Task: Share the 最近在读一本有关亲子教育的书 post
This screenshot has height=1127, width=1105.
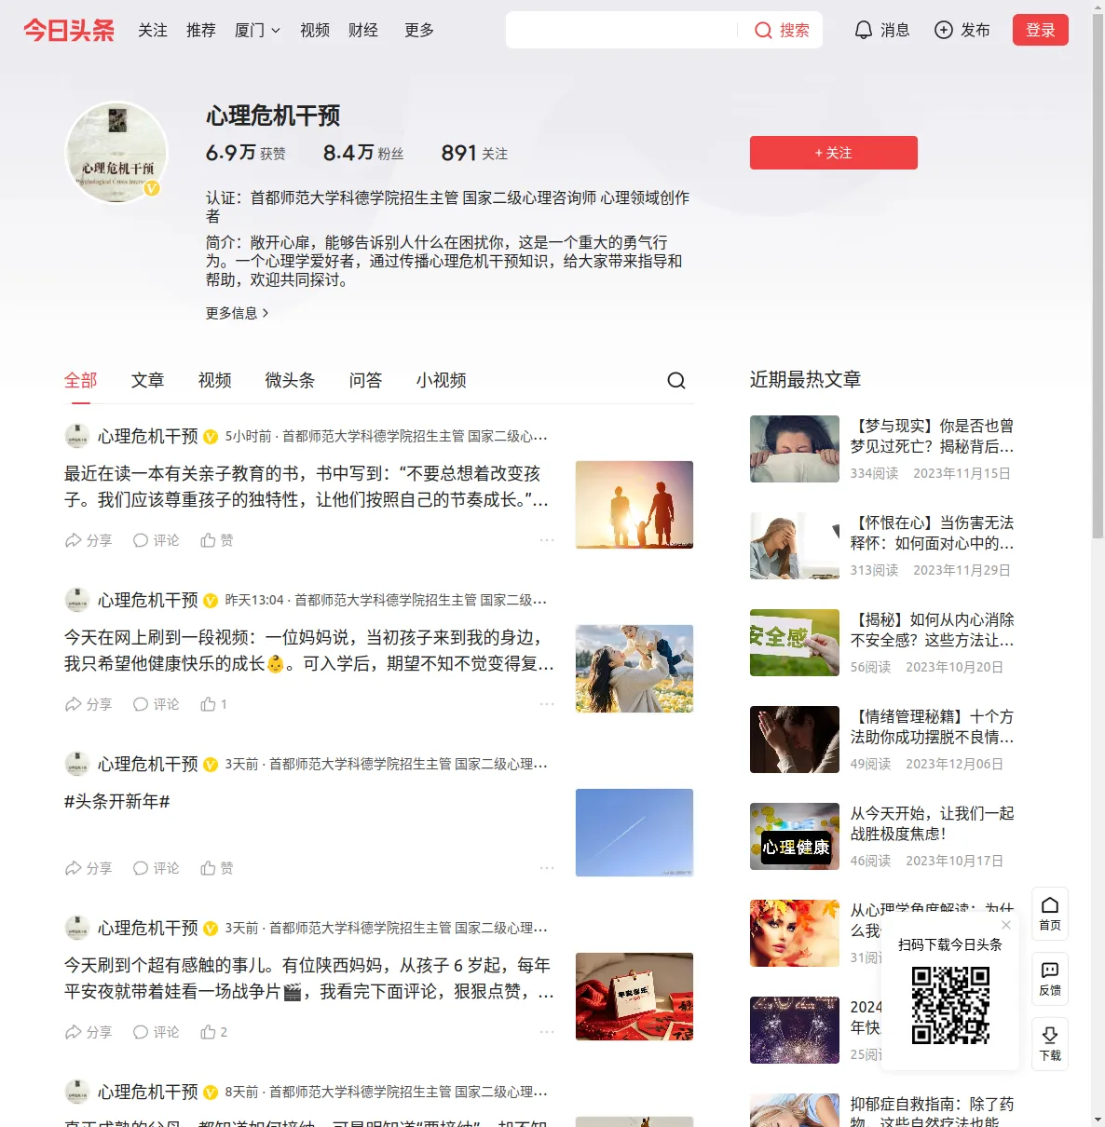Action: (89, 540)
